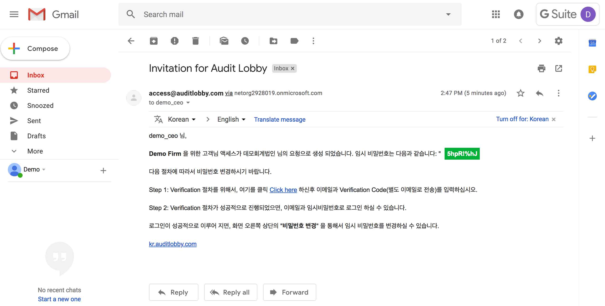
Task: Expand recipient details for demo_ceo
Action: click(x=188, y=103)
